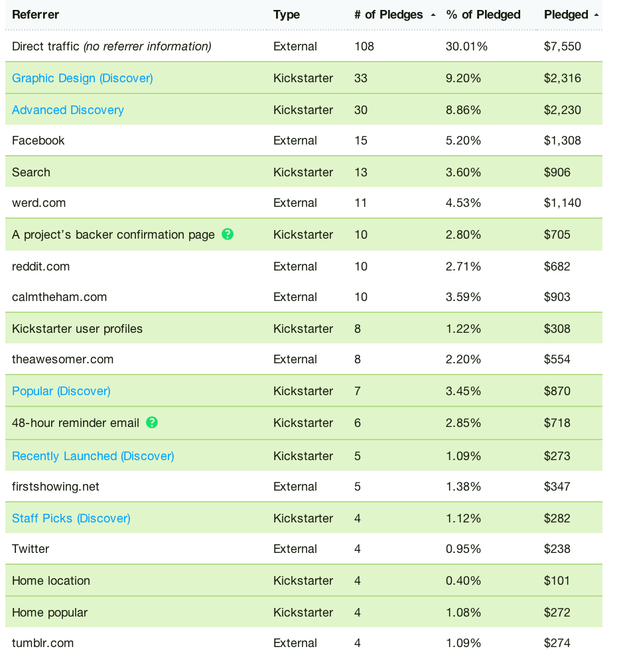Click the Kickstarter user profiles row

coord(77,329)
